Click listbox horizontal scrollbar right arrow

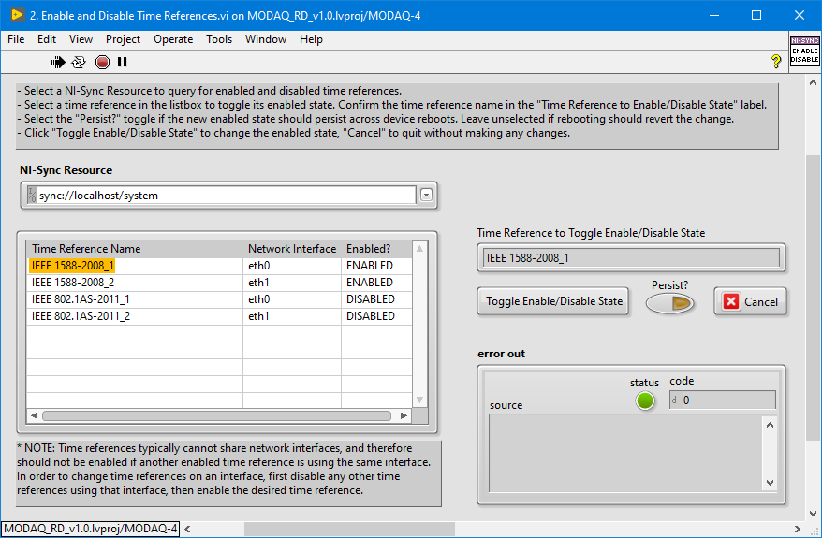404,416
